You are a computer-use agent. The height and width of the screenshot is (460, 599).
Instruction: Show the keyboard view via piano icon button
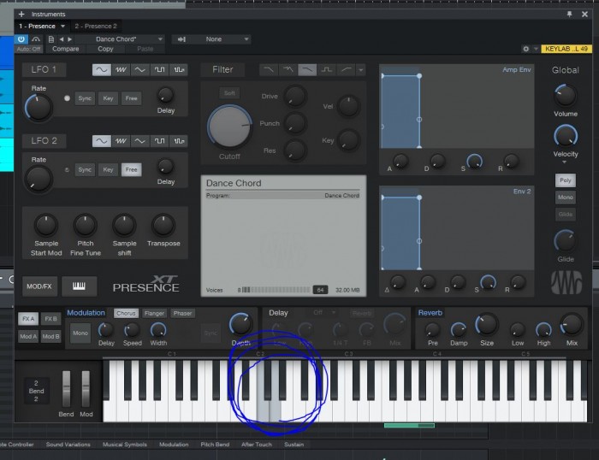79,286
